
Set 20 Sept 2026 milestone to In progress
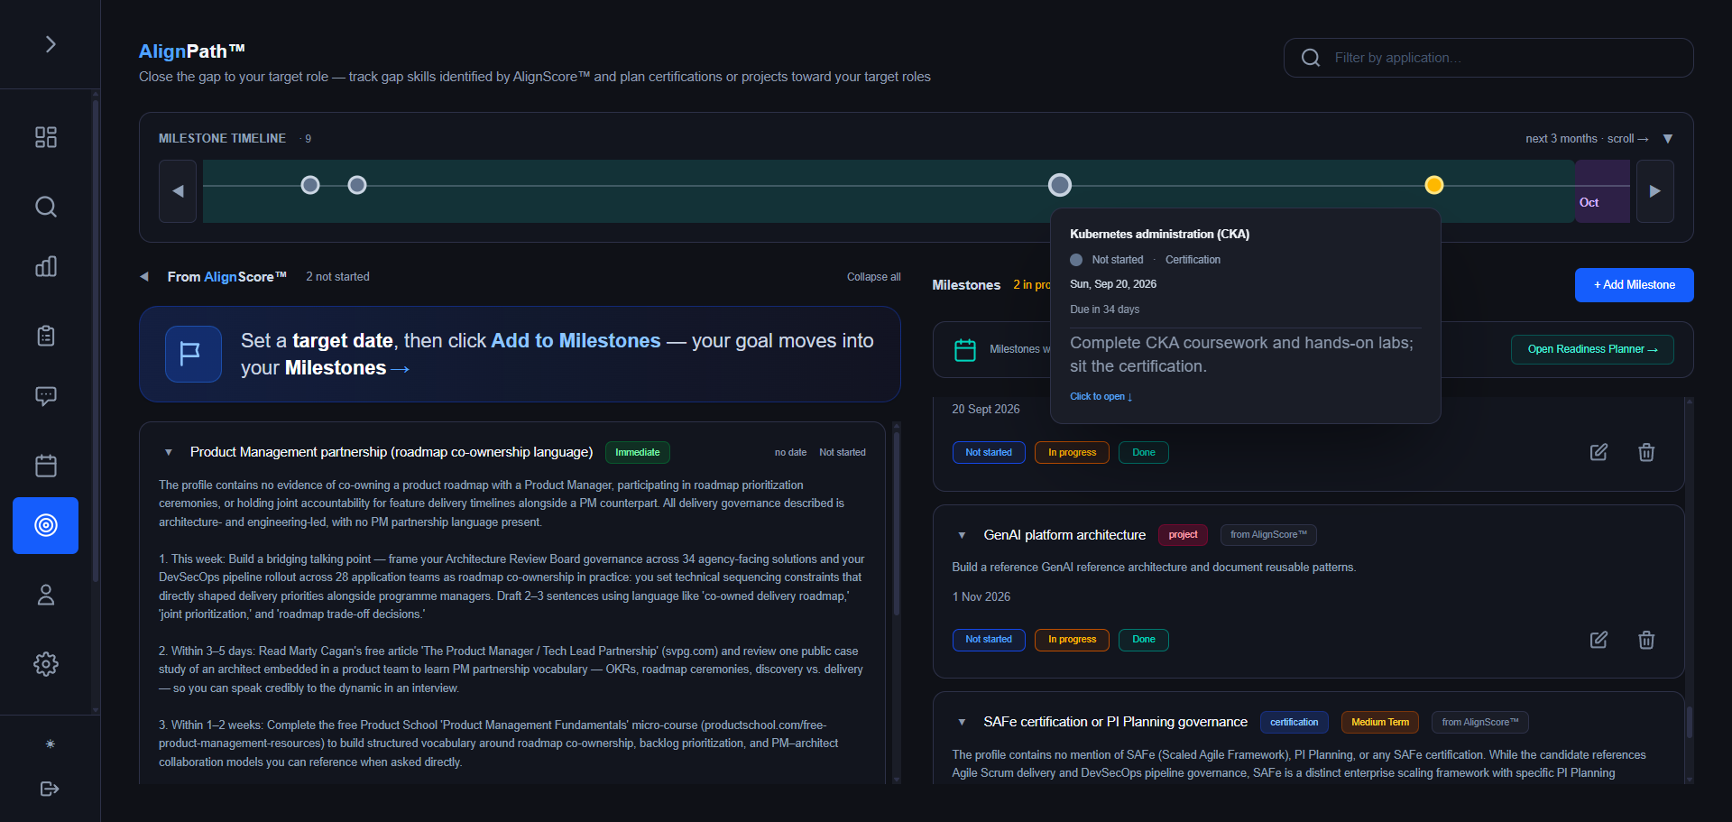1072,453
